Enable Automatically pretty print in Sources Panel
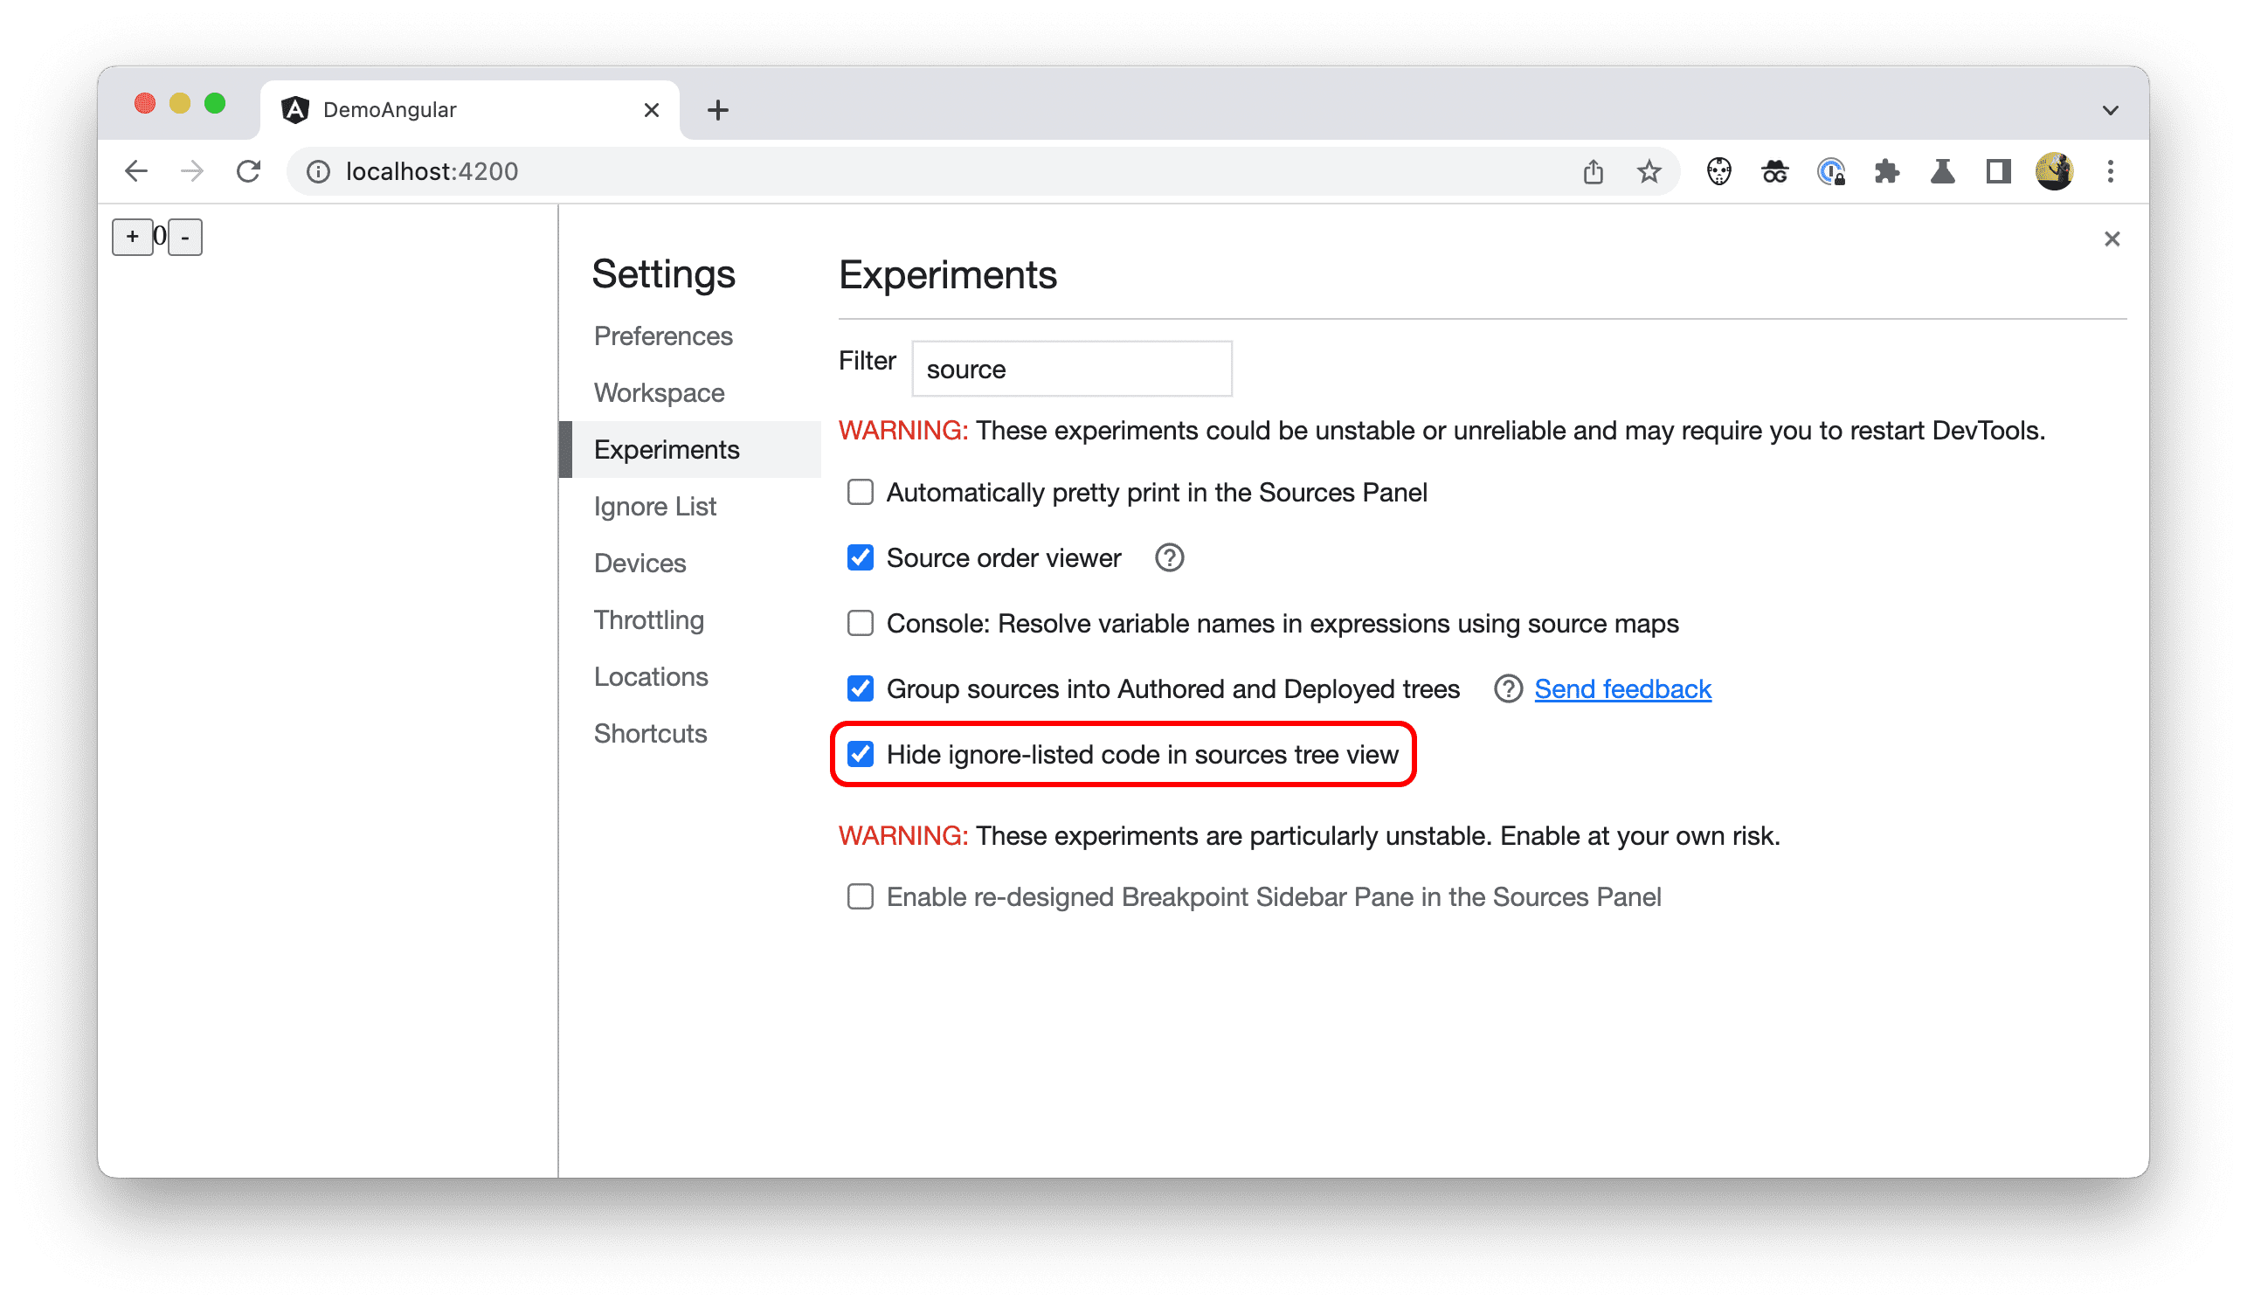2247x1307 pixels. (x=861, y=492)
